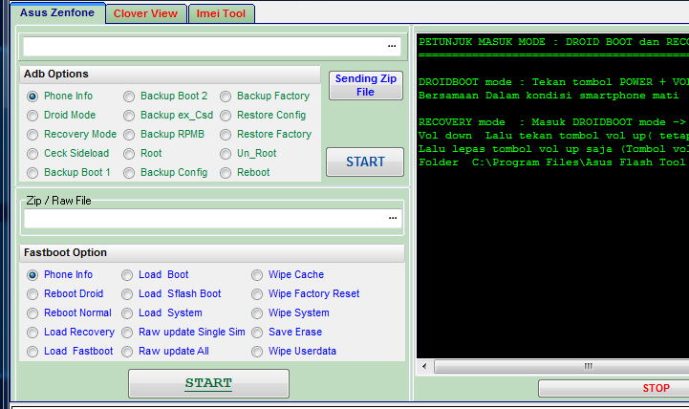Open the Clover View tab
The width and height of the screenshot is (689, 409).
(145, 13)
